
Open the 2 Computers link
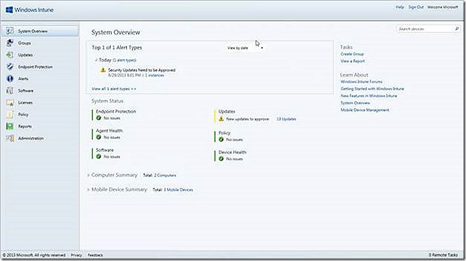pyautogui.click(x=165, y=175)
